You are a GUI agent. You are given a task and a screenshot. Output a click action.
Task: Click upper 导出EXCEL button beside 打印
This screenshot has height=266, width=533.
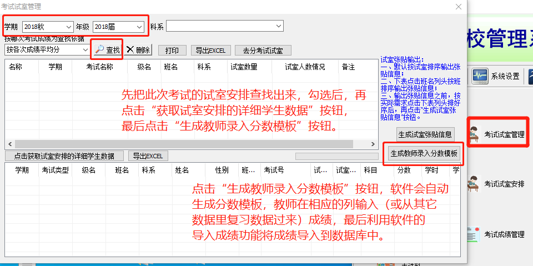click(211, 51)
